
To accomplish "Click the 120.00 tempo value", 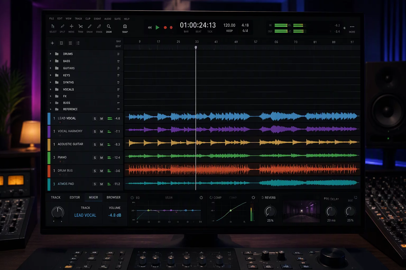I will tap(229, 25).
